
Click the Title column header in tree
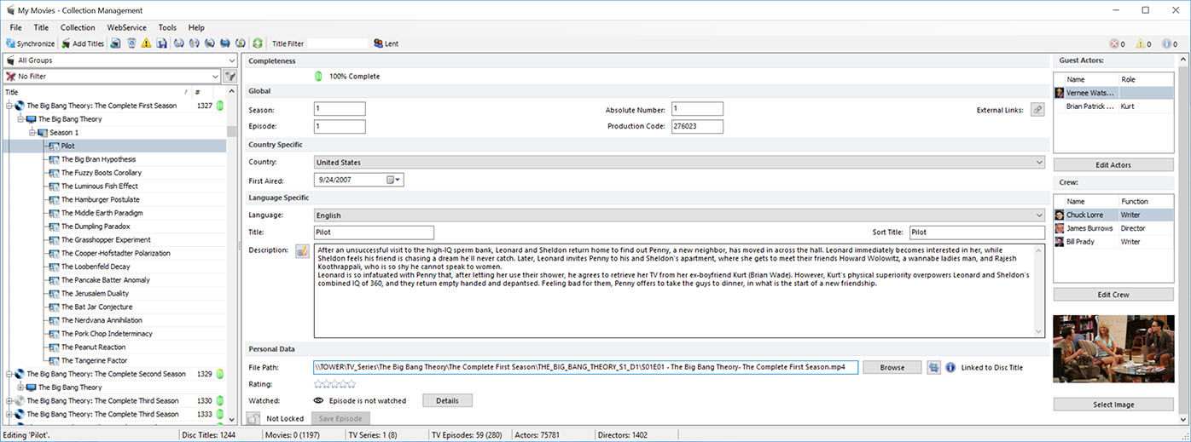93,92
